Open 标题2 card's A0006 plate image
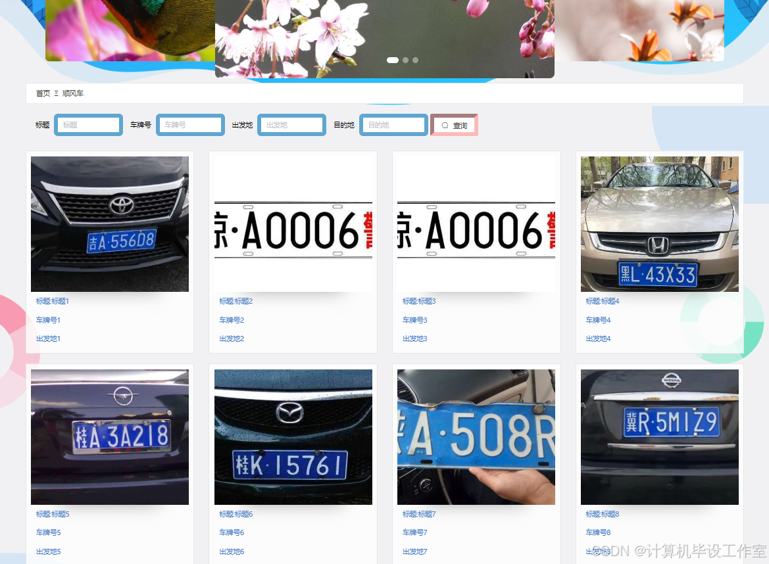Image resolution: width=769 pixels, height=564 pixels. click(293, 224)
